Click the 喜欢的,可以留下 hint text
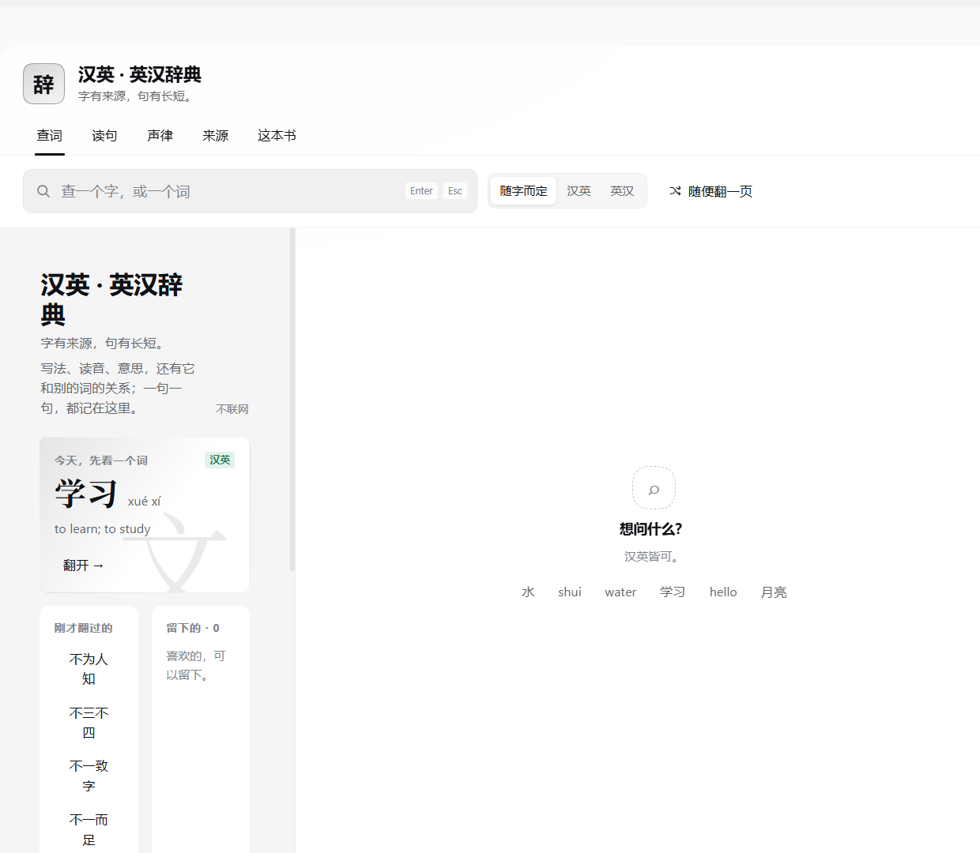Screen dimensions: 980x853 [196, 666]
